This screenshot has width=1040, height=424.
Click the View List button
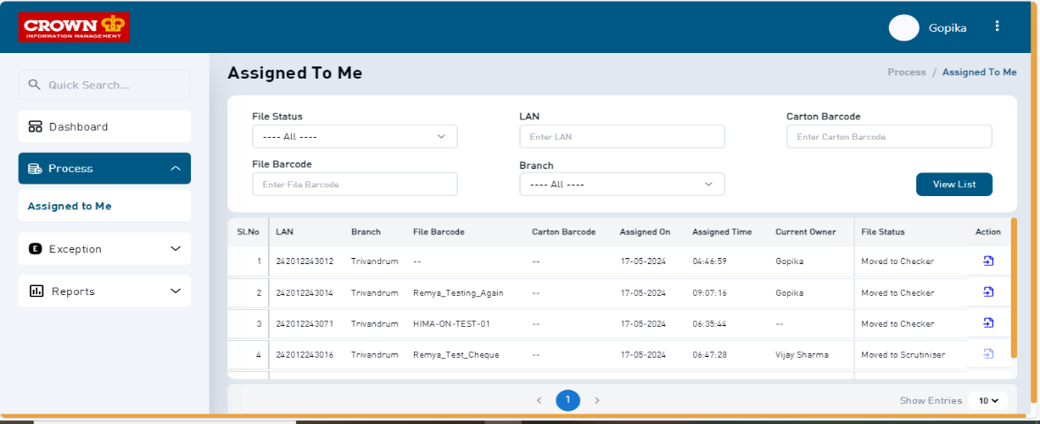coord(953,184)
